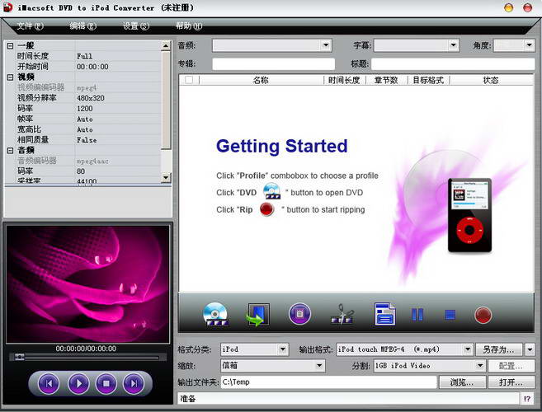Select the 帧率 Auto value

pos(85,119)
